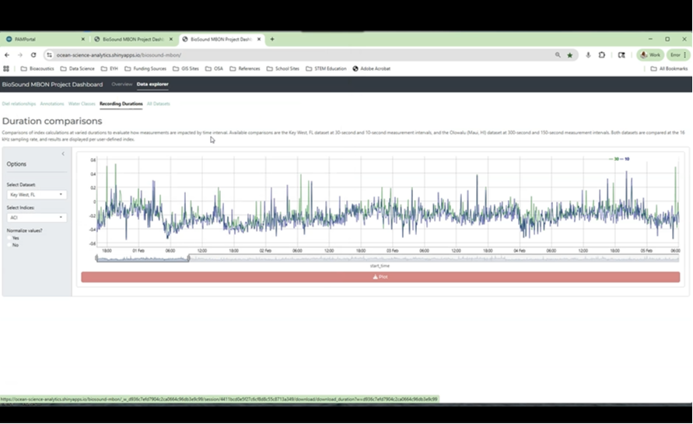Select Yes for Normalize values
693x424 pixels.
pyautogui.click(x=9, y=238)
